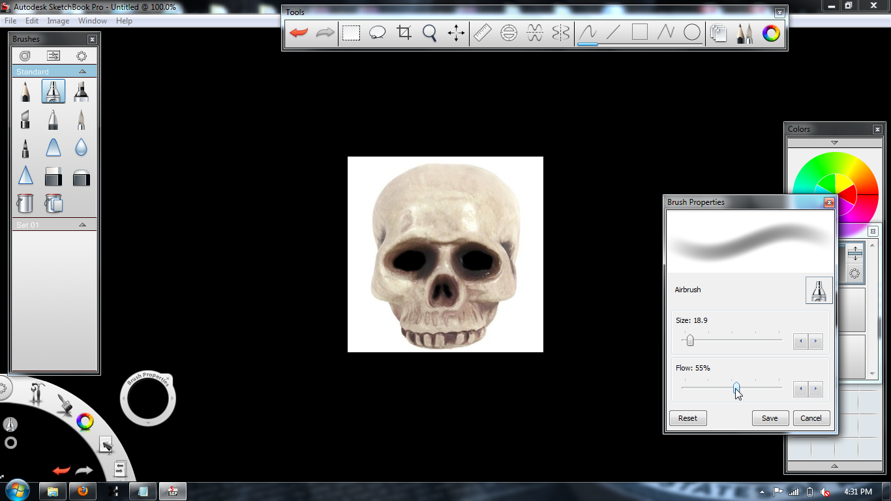891x501 pixels.
Task: Toggle vertical Symmetry Y
Action: point(561,33)
